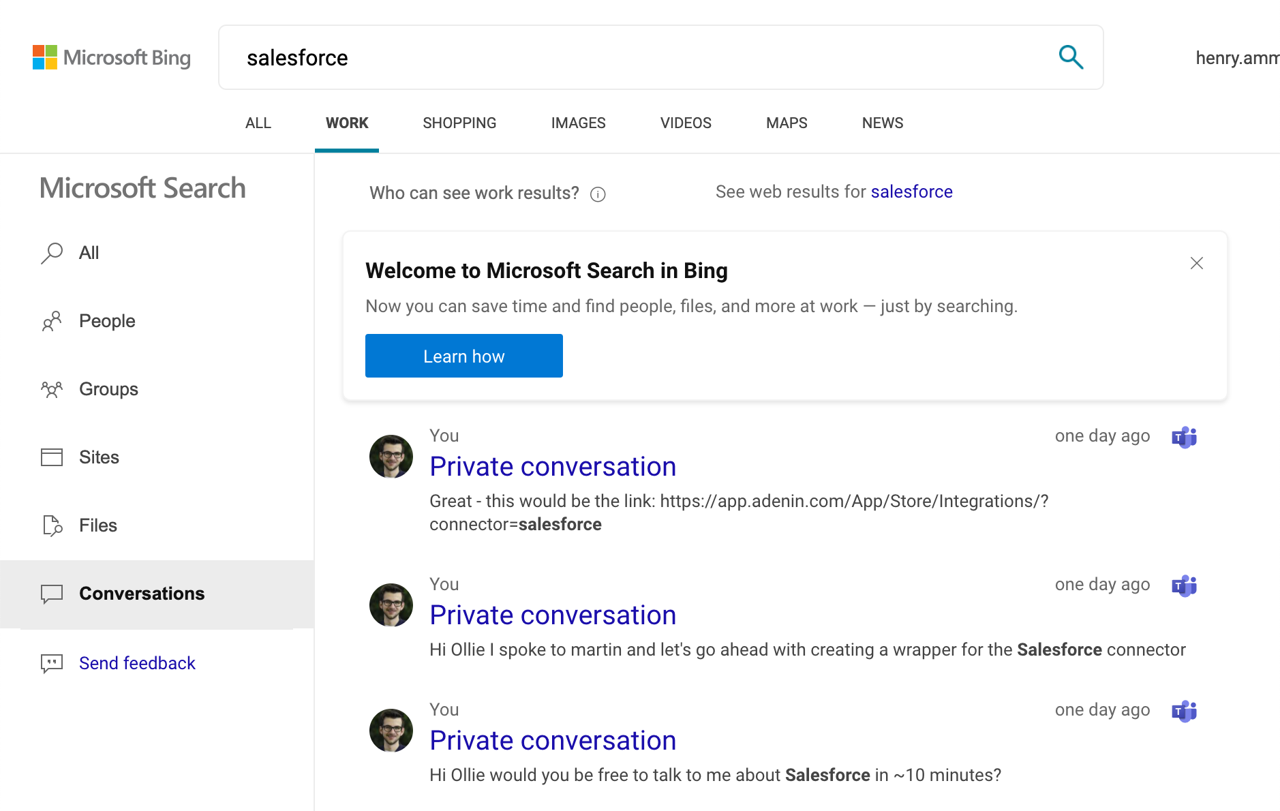Click Teams icon on first conversation result
The width and height of the screenshot is (1280, 811).
click(x=1184, y=437)
